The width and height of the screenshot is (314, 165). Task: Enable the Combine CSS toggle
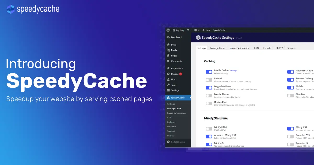tap(290, 136)
